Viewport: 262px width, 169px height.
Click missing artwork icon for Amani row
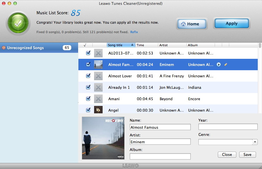pos(98,99)
